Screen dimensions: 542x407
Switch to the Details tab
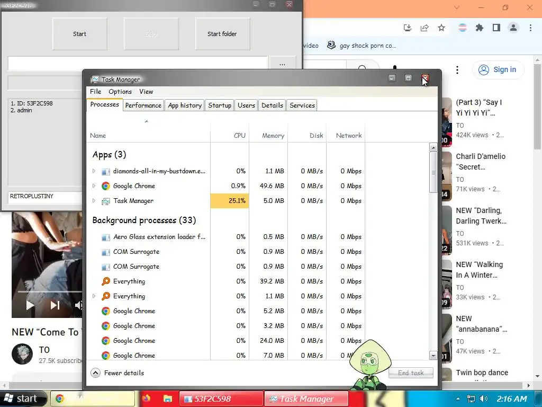272,105
